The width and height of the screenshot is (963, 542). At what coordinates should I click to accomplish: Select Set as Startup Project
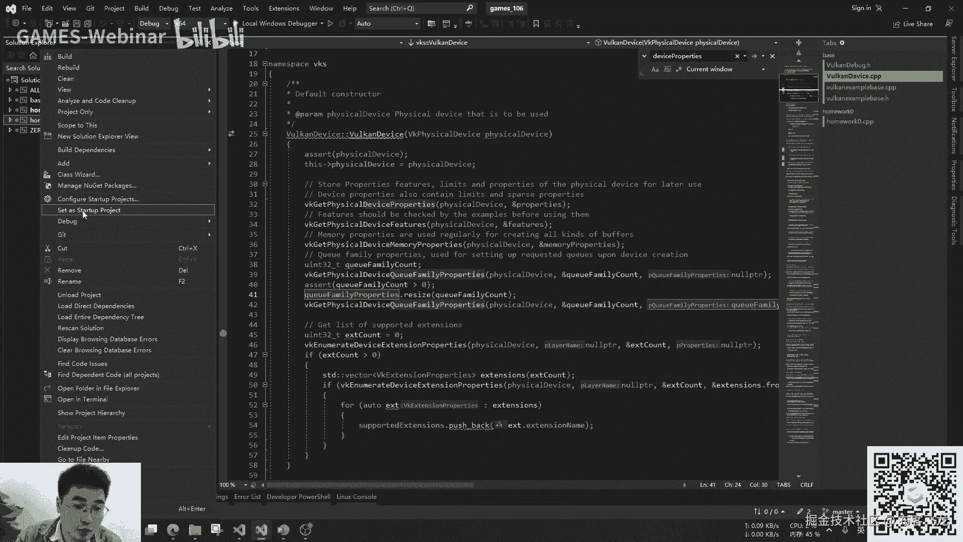89,210
